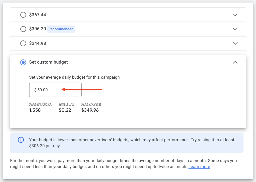Expand the $367.44 budget details
This screenshot has height=182, width=256.
[x=235, y=15]
